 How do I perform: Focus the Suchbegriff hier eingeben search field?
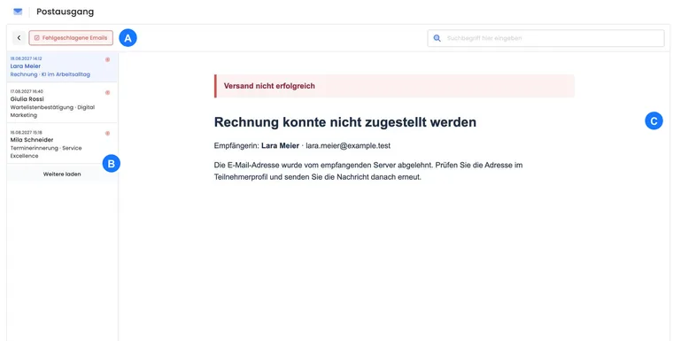coord(545,38)
